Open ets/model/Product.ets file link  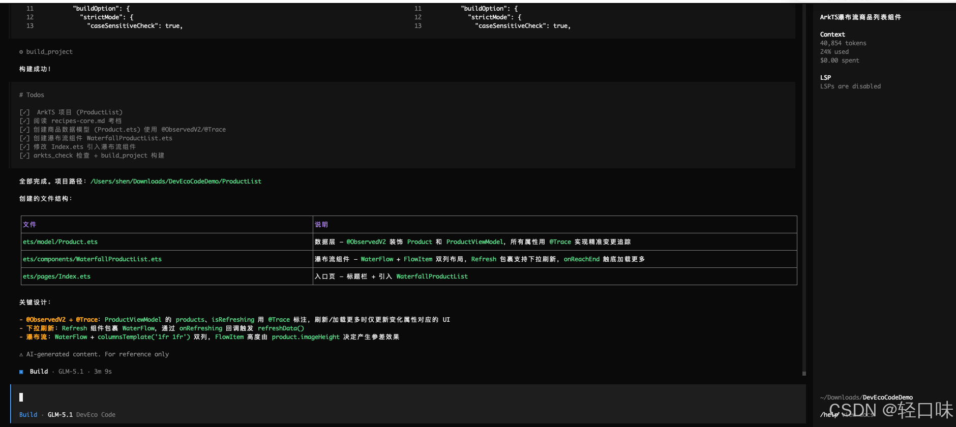(x=60, y=242)
